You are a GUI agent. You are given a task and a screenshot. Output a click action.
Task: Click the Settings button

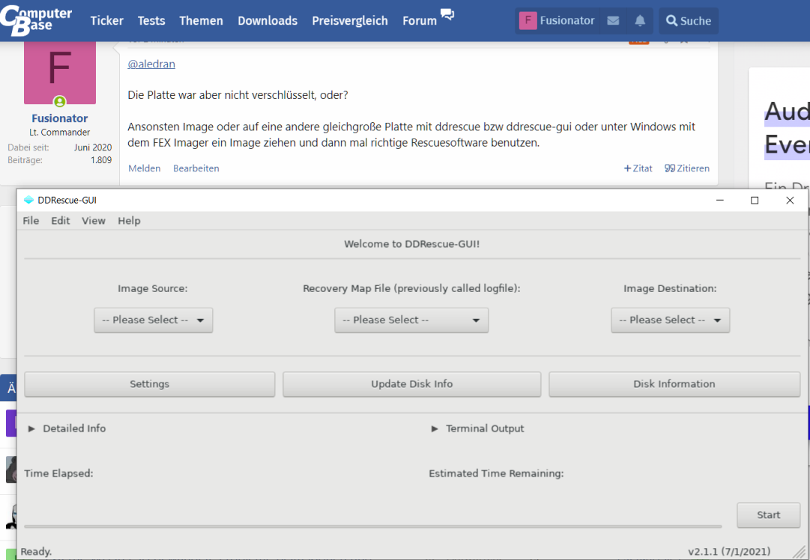(x=150, y=384)
